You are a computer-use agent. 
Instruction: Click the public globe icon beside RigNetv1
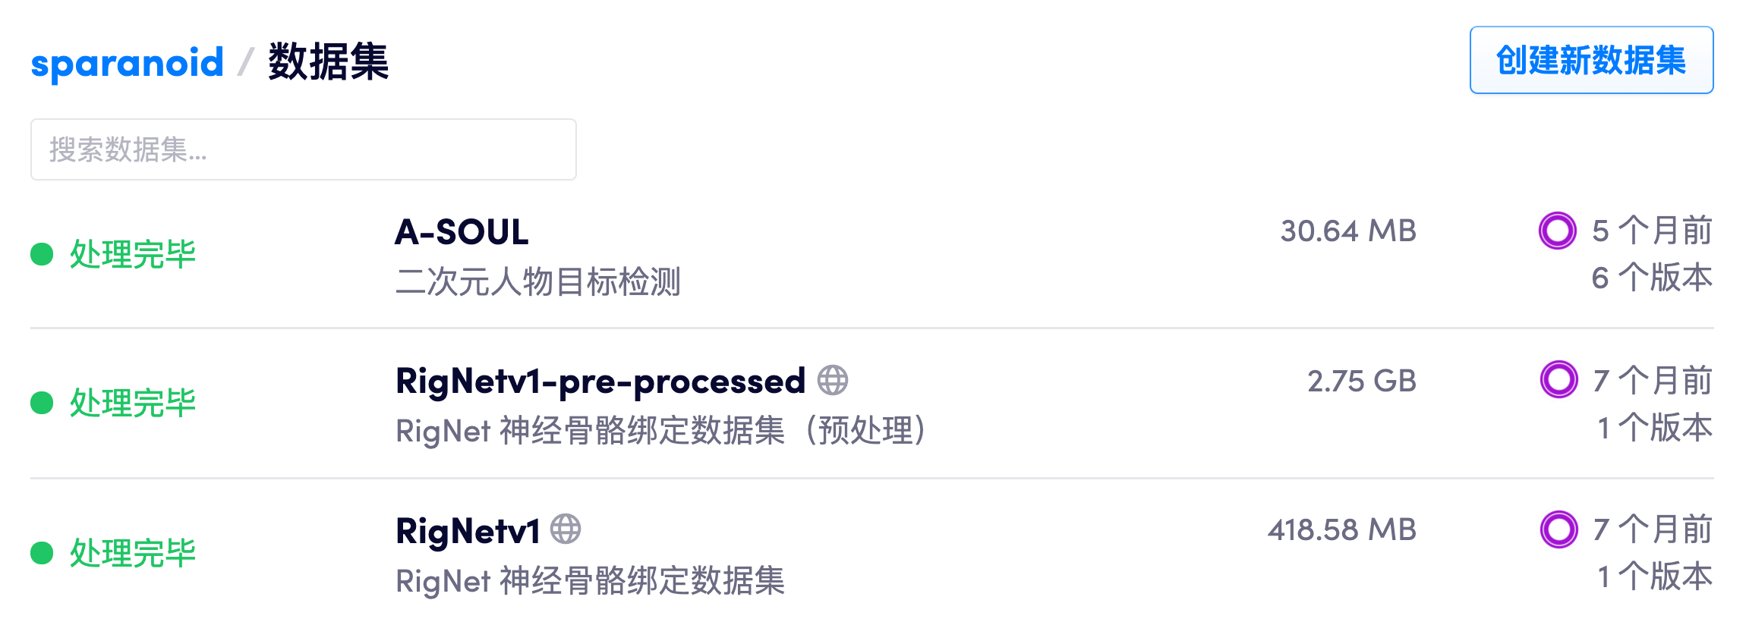566,529
